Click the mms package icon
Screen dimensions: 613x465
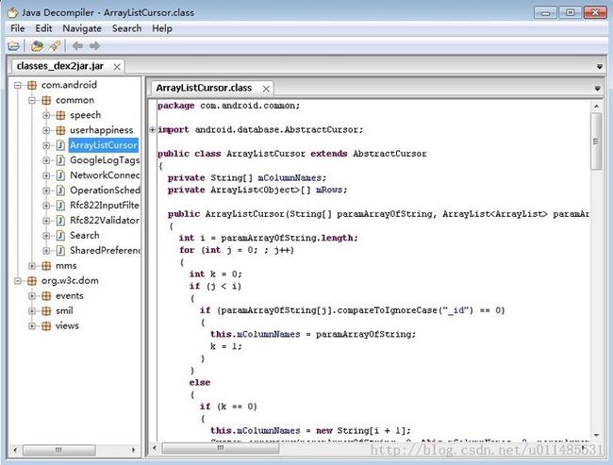coord(46,266)
